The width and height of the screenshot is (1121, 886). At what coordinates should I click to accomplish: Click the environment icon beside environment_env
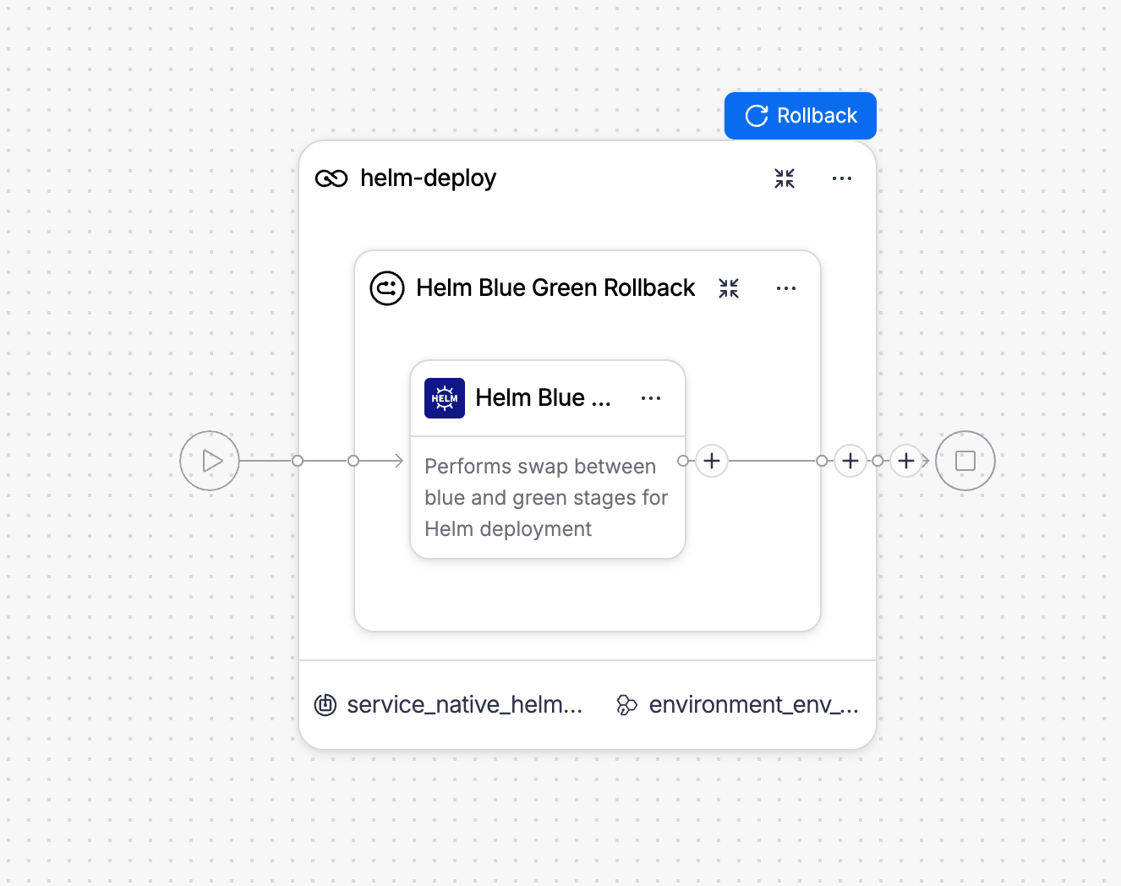[x=626, y=705]
